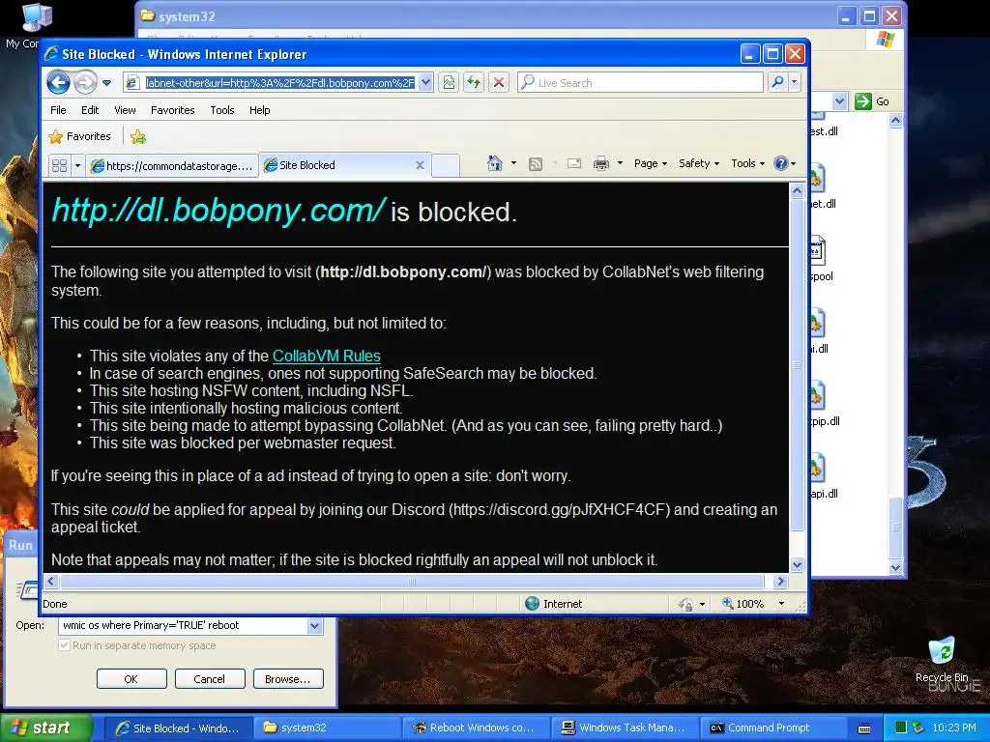Switch to Windows Task Manager taskbar button
990x742 pixels.
tap(625, 728)
